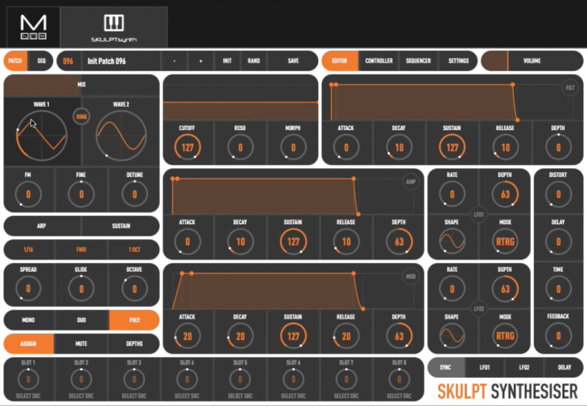
Task: Select the ASSIGN modulation tab
Action: (x=29, y=343)
